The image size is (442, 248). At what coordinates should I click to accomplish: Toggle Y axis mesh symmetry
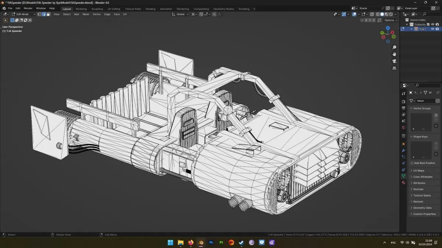(x=370, y=20)
